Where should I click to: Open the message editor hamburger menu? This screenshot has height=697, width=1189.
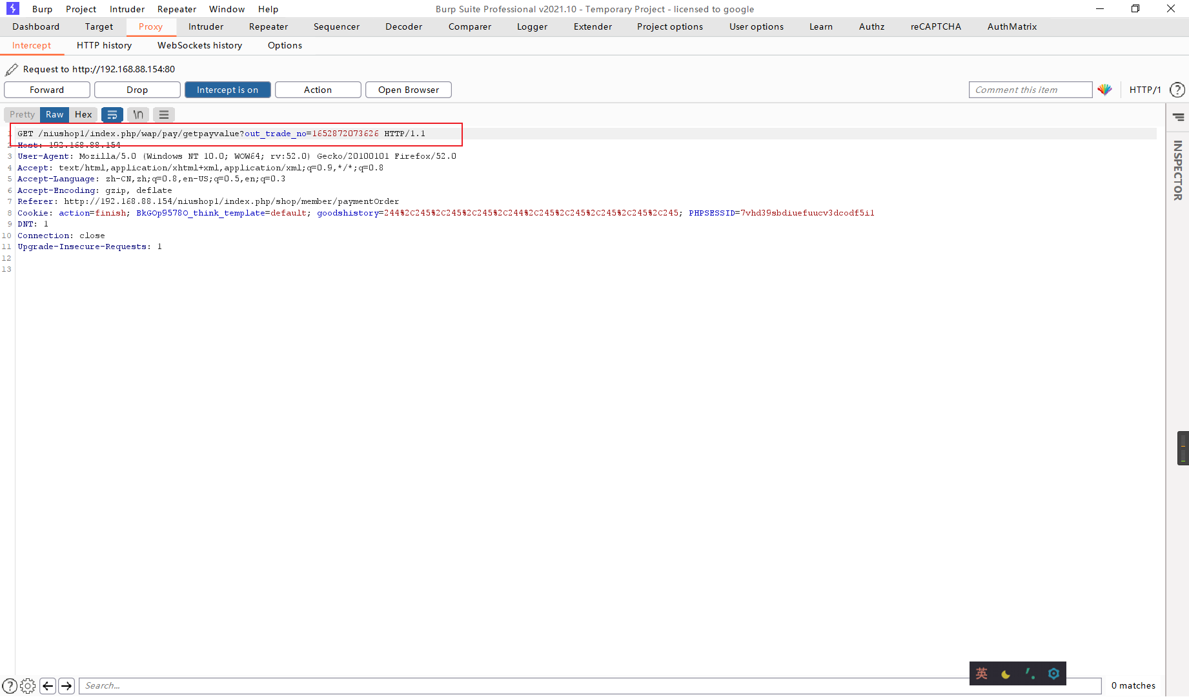pos(164,115)
